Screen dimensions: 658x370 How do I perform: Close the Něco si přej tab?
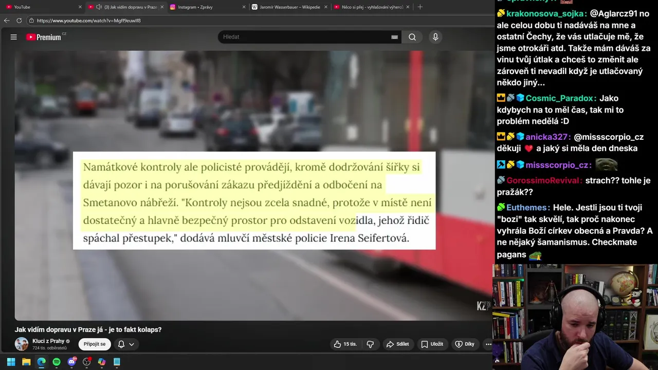[408, 7]
